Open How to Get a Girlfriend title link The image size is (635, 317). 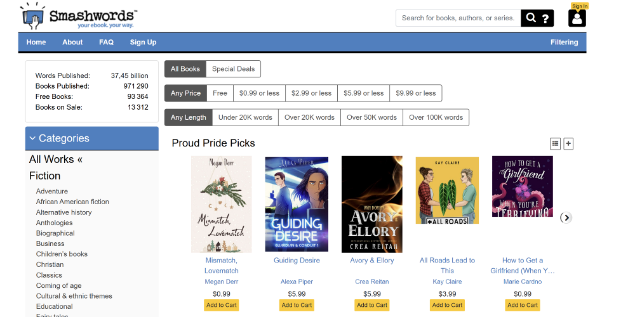pyautogui.click(x=523, y=266)
